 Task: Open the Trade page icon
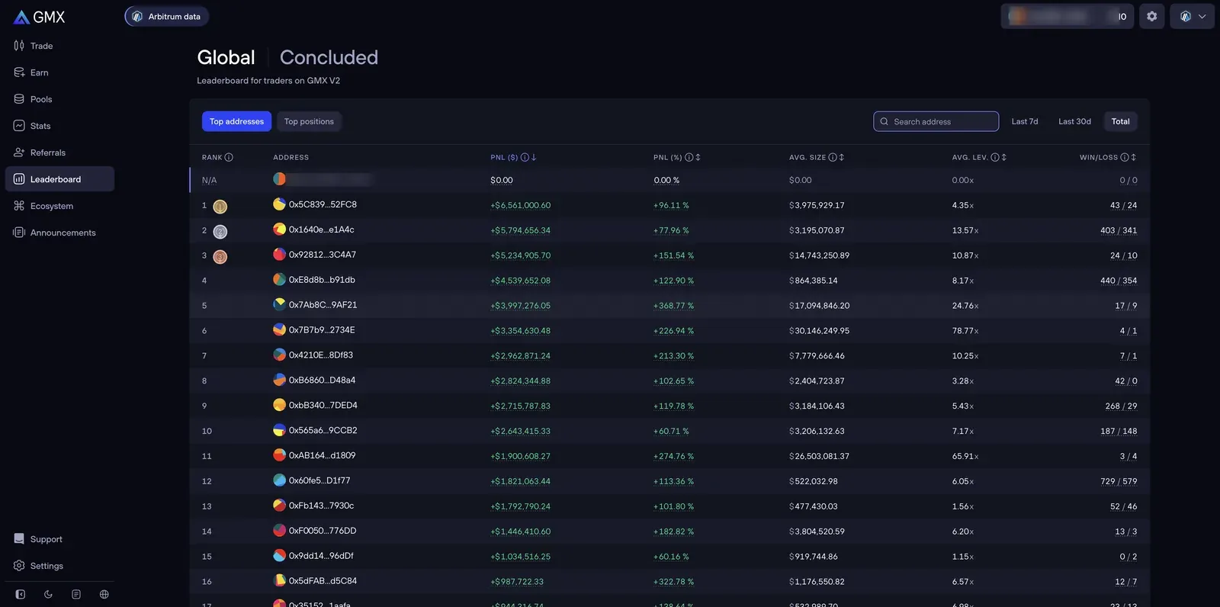(x=19, y=46)
